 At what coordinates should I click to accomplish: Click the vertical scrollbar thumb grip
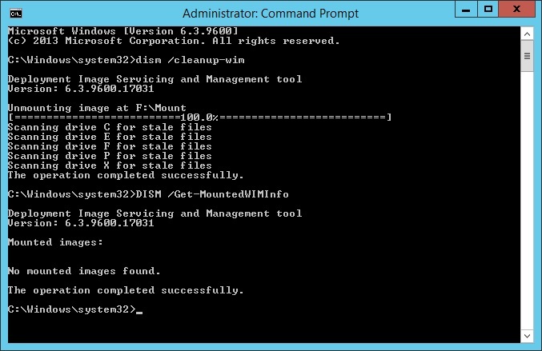tap(527, 56)
